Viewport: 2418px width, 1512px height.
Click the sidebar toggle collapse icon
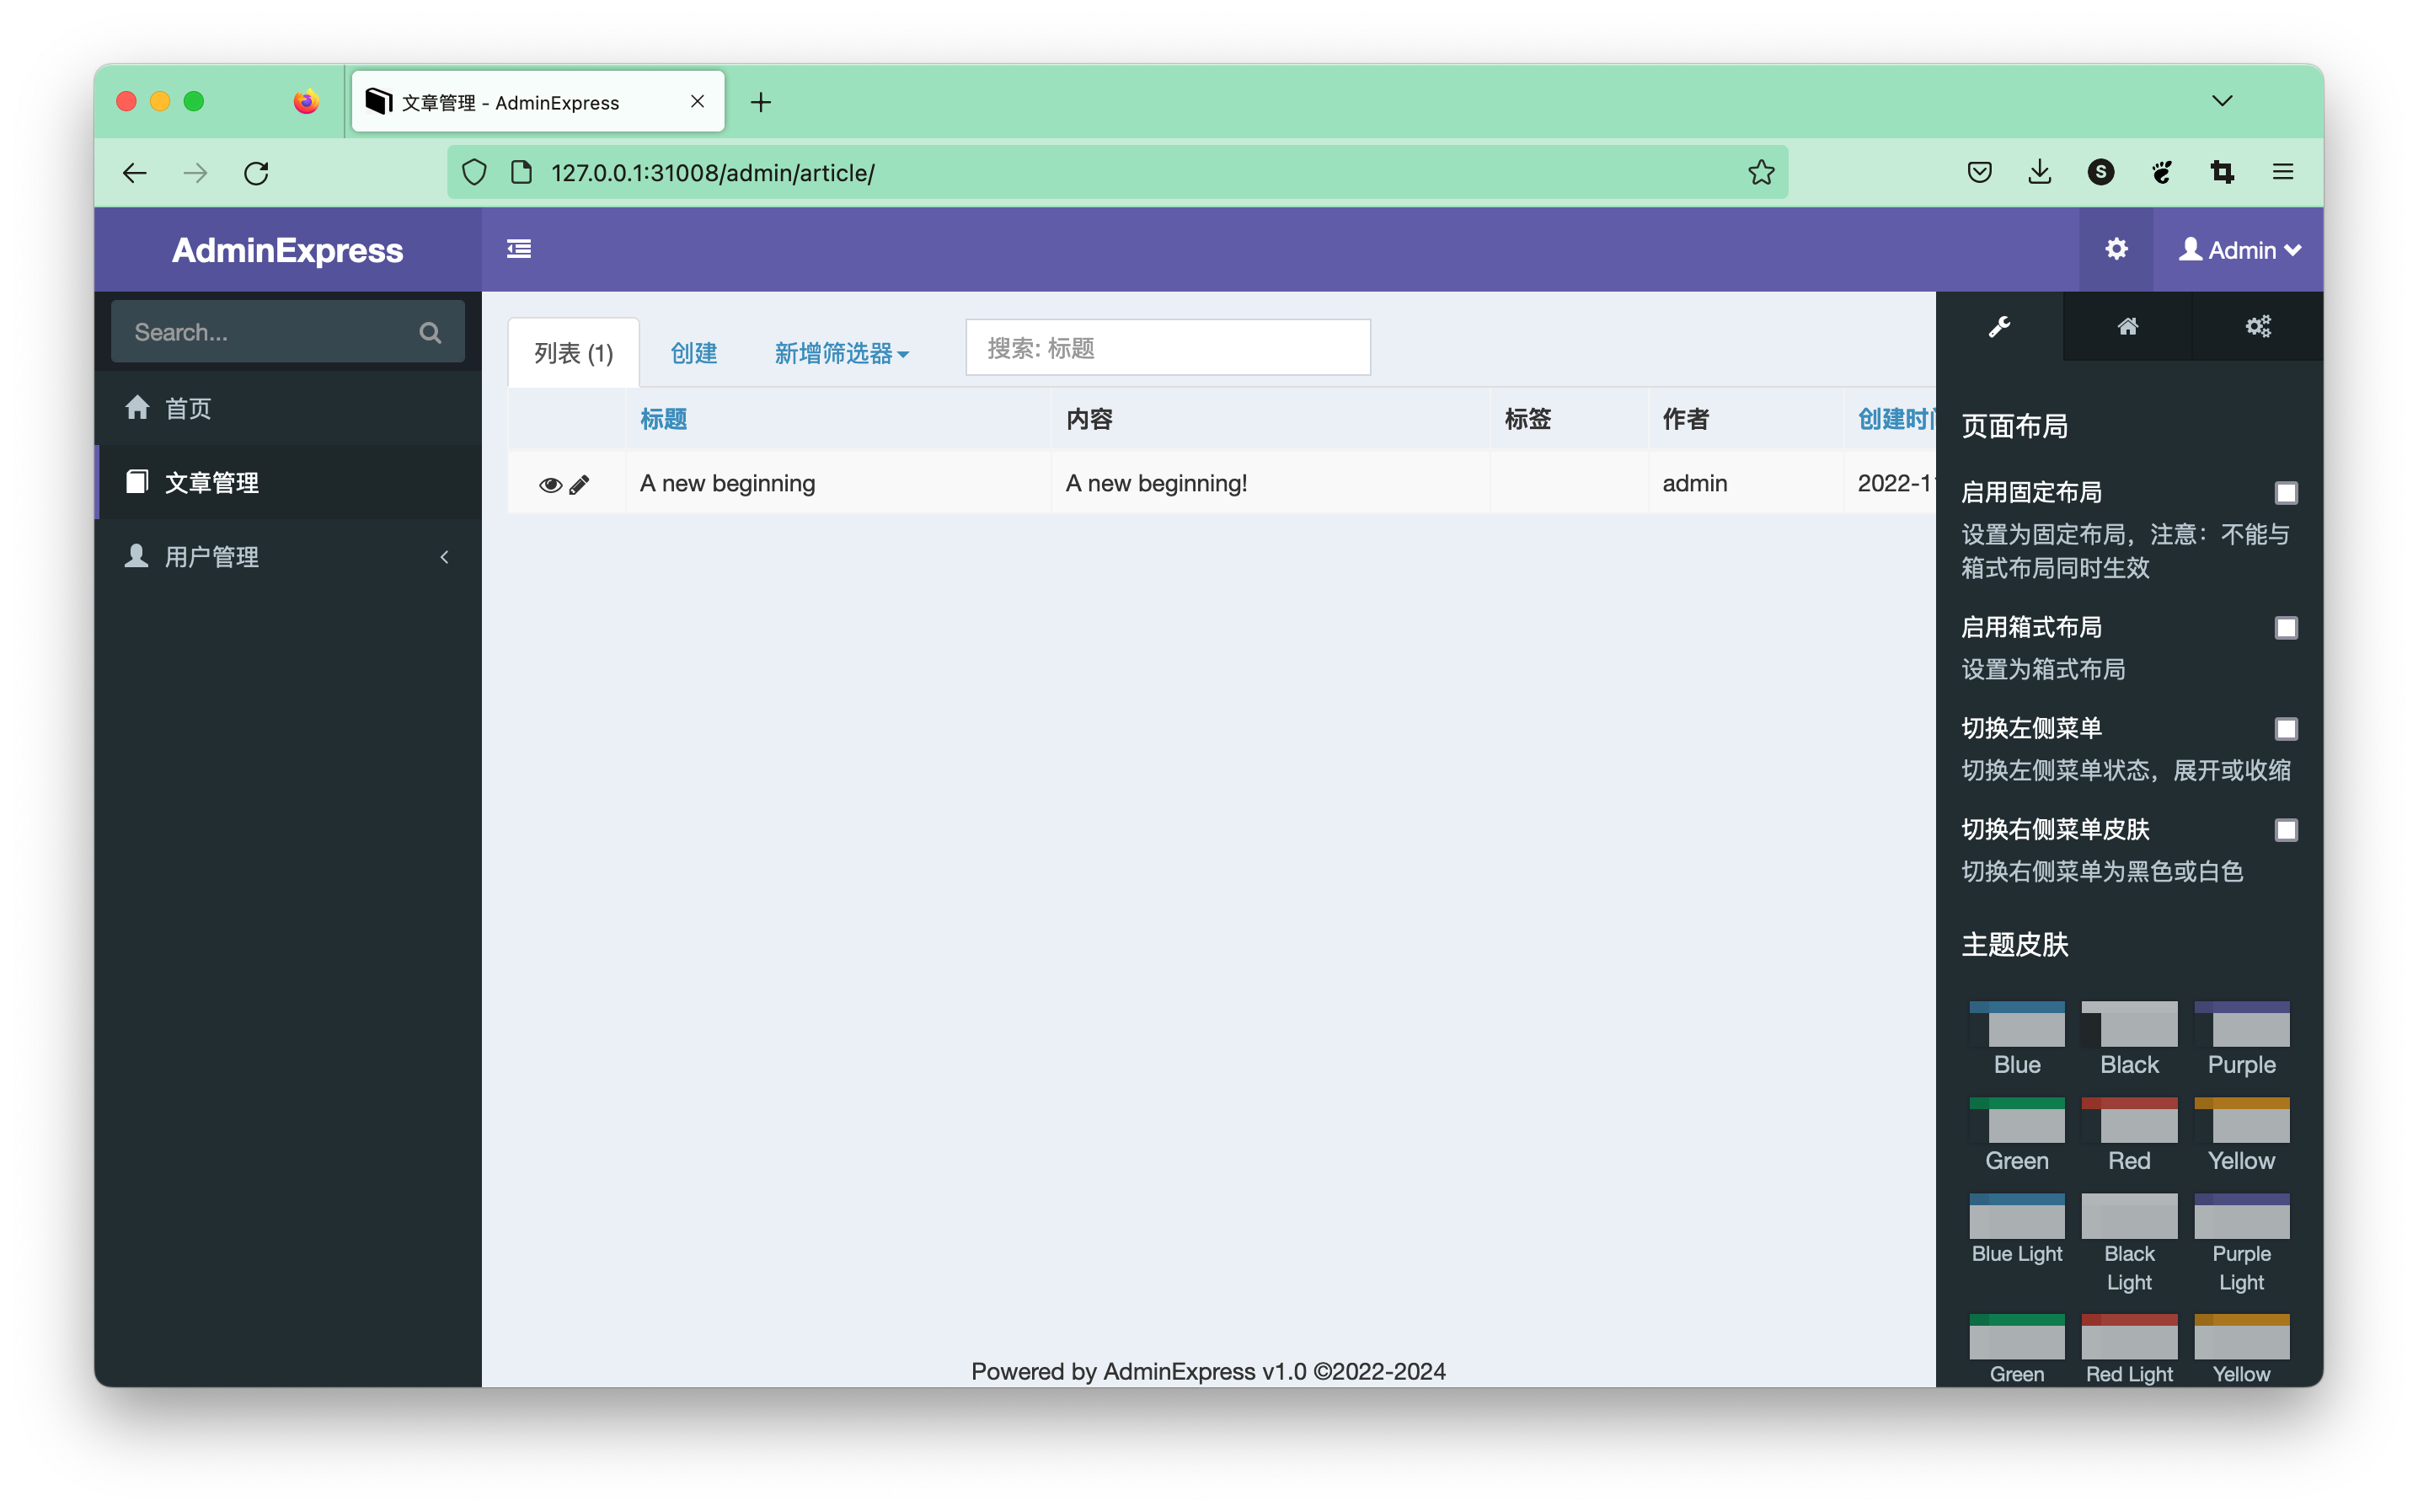[519, 249]
